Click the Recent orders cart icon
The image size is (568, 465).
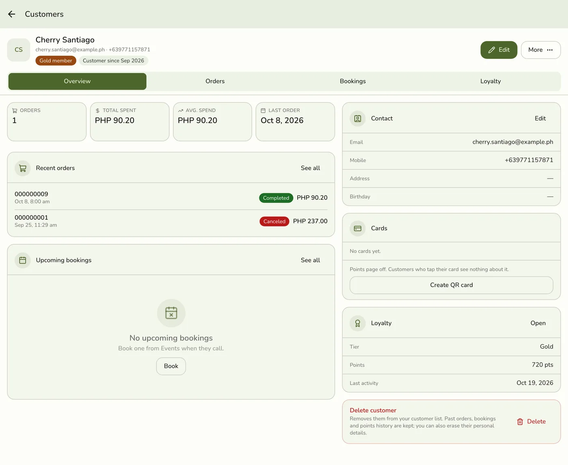click(23, 168)
